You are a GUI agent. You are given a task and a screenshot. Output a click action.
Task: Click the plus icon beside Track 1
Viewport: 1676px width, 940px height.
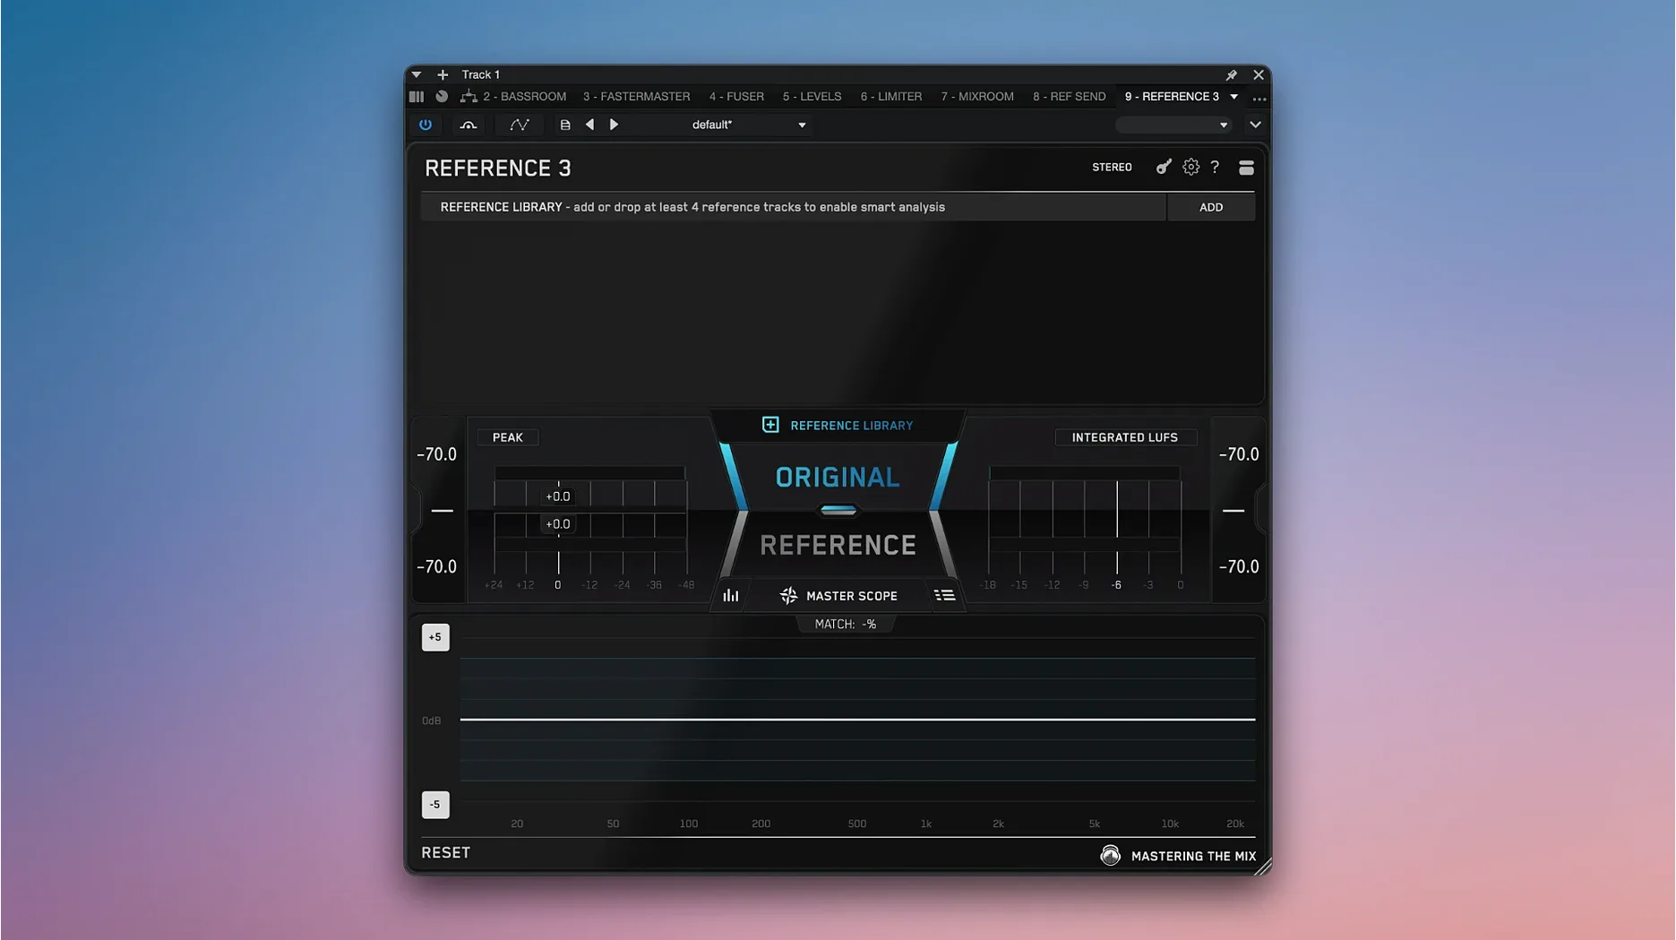coord(443,74)
